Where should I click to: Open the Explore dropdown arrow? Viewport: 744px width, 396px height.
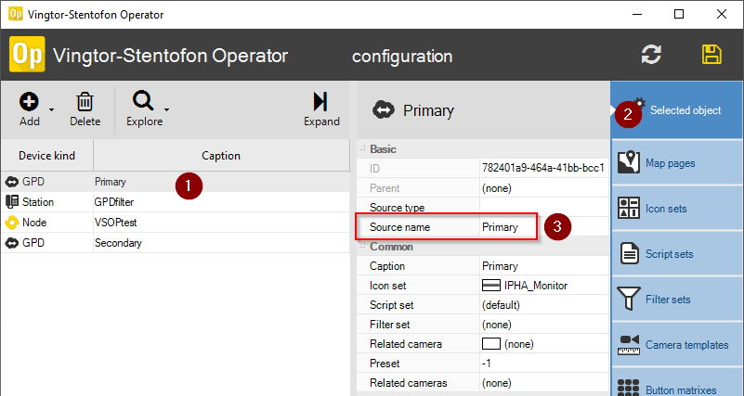(x=166, y=110)
